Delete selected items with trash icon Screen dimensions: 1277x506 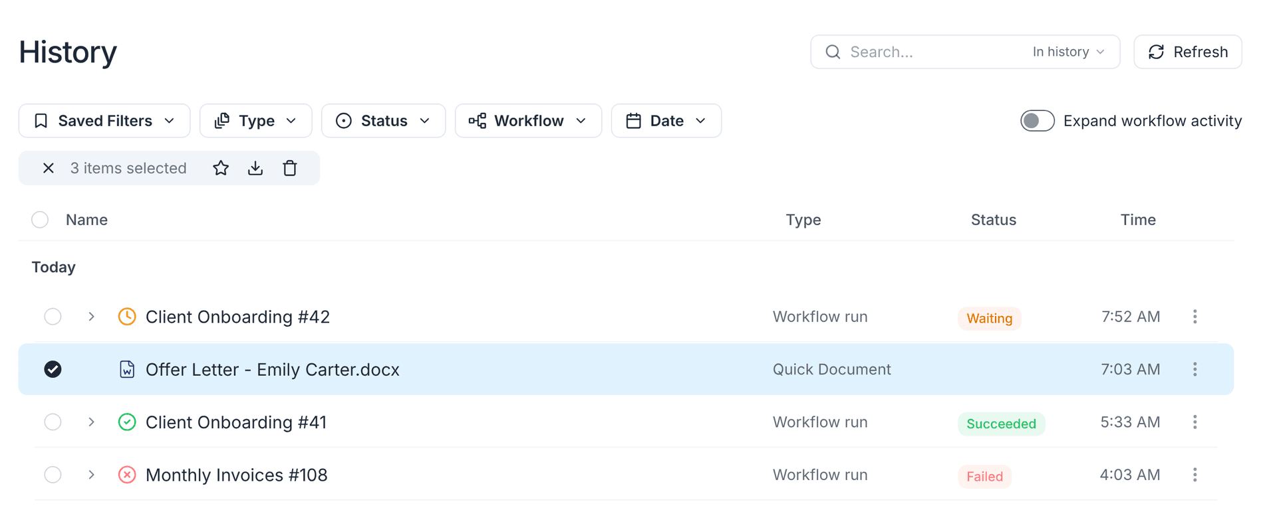290,168
